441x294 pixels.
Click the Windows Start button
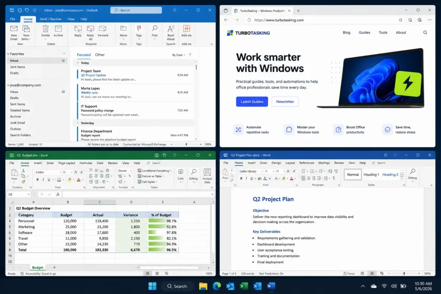point(152,286)
